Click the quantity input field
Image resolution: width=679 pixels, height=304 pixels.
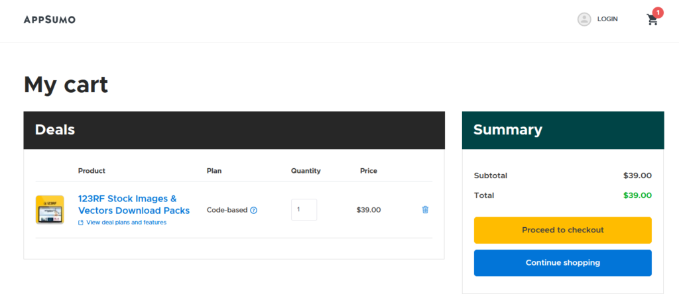(x=304, y=209)
